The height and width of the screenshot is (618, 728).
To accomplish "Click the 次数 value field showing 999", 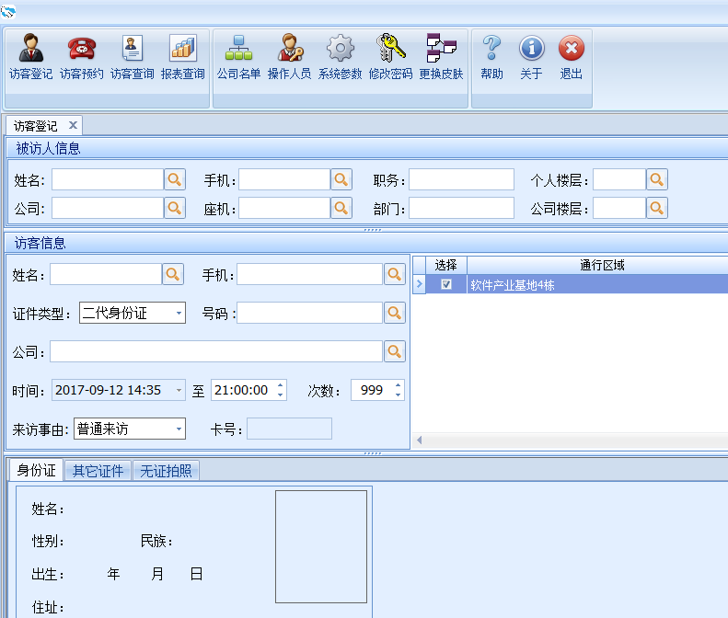I will [x=372, y=390].
